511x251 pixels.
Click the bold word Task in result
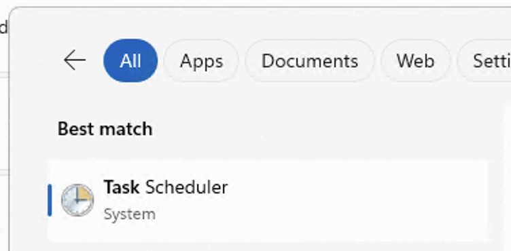pyautogui.click(x=122, y=187)
